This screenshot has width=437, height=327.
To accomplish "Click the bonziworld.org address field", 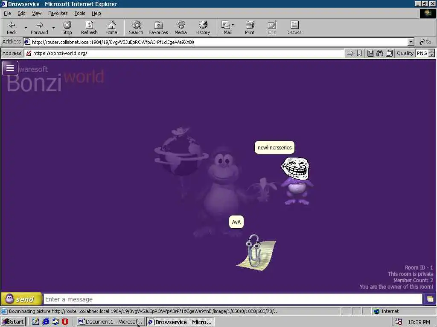I will point(184,53).
